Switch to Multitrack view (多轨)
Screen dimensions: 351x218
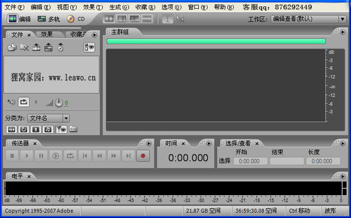49,19
